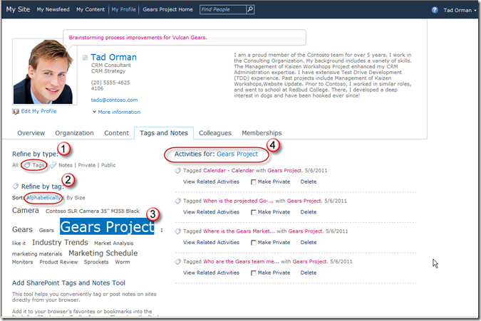Open the Memberships tab
The image size is (481, 321).
262,133
